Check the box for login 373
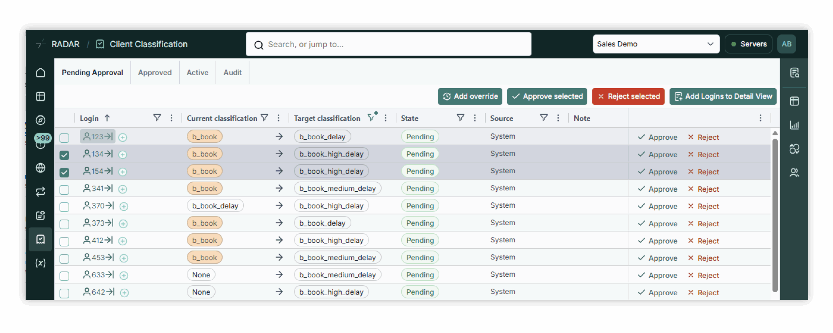 tap(64, 224)
